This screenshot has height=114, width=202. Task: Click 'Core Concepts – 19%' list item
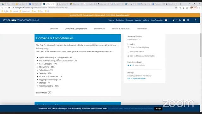(x=48, y=64)
